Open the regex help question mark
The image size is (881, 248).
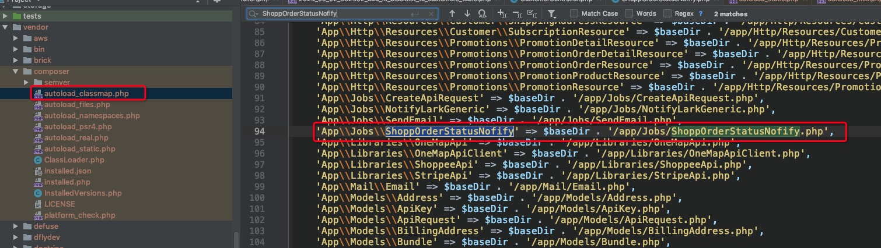click(700, 13)
